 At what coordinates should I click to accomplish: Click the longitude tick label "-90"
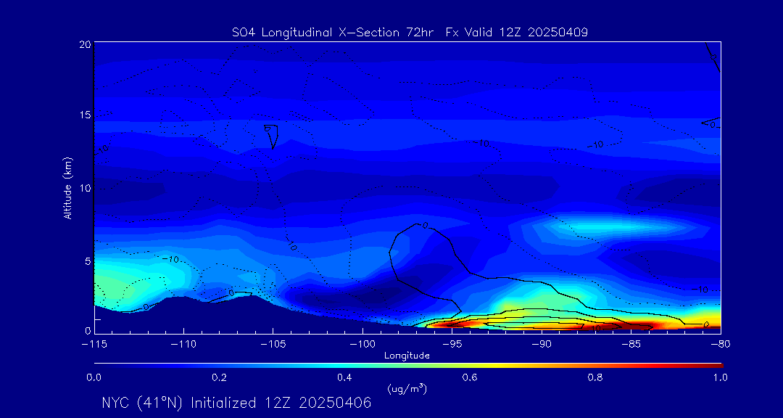coord(542,344)
